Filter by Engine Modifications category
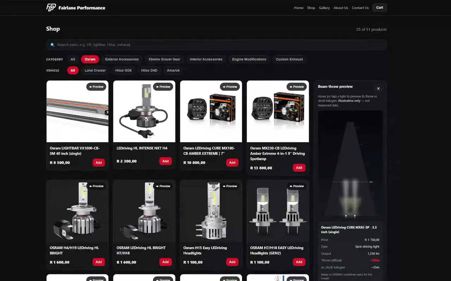The height and width of the screenshot is (281, 451). [249, 59]
